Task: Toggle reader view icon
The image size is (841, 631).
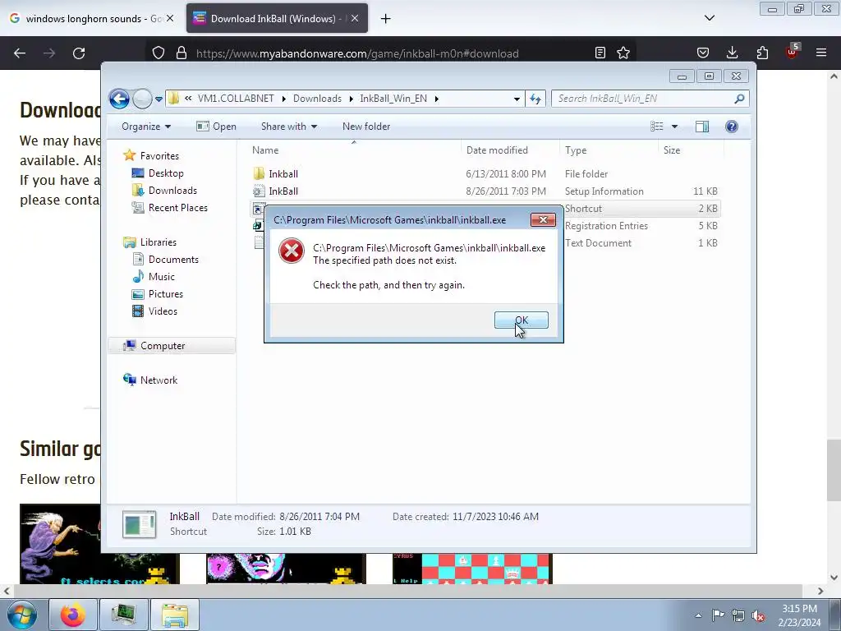Action: (x=600, y=53)
